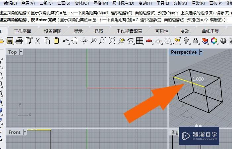Click the light bulb Hide Objects icon
This screenshot has width=232, height=149.
(186, 41)
